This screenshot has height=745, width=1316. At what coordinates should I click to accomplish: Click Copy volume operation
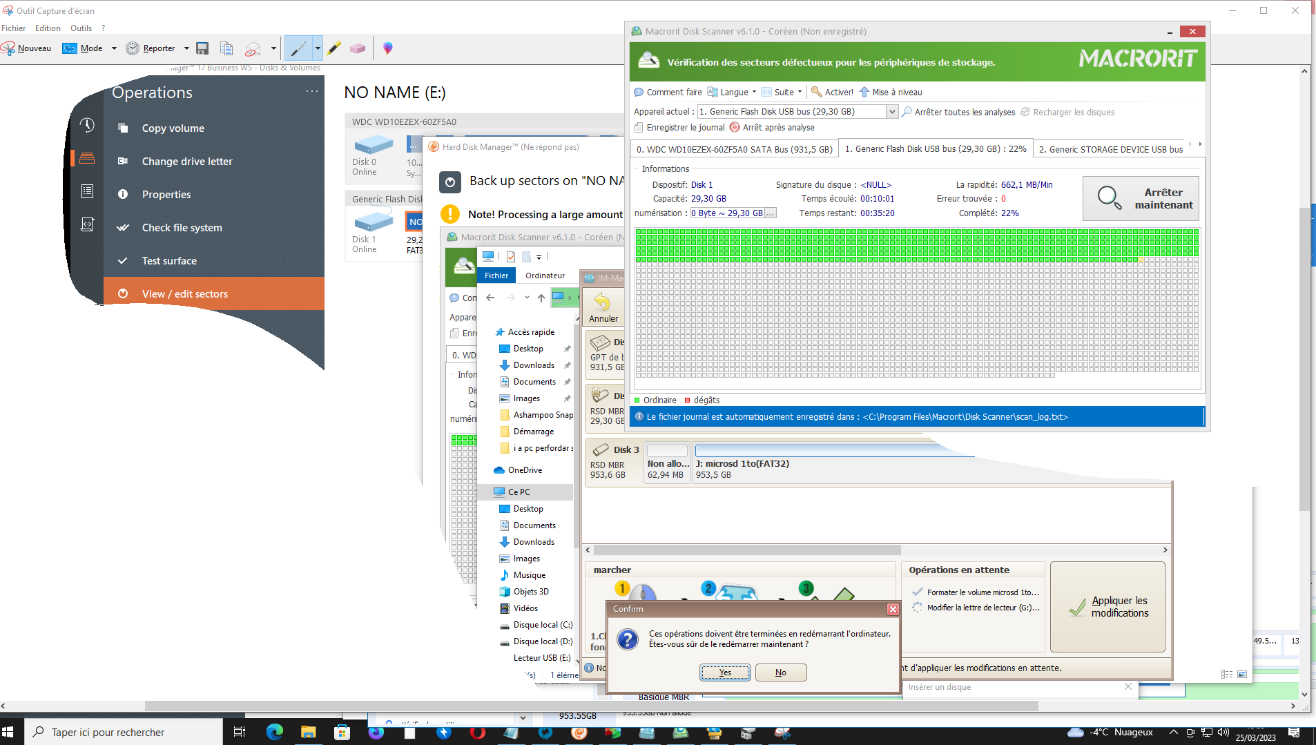pyautogui.click(x=173, y=128)
